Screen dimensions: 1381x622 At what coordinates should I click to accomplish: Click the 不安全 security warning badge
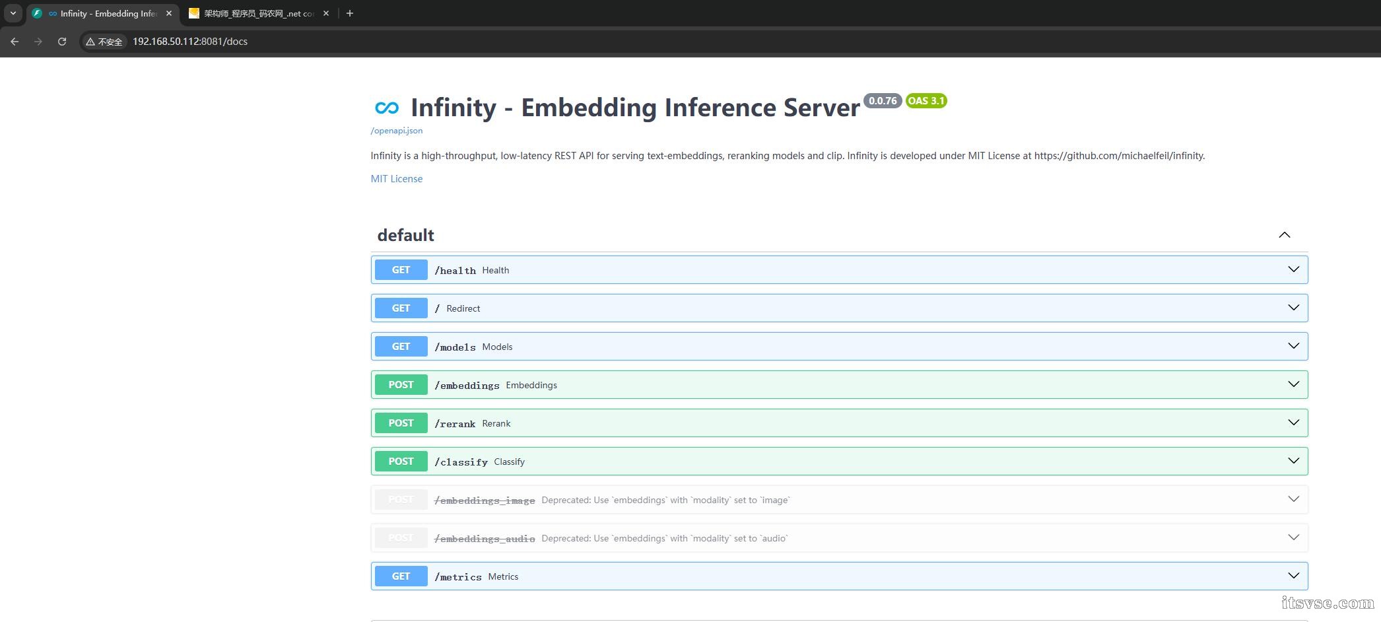(x=104, y=42)
